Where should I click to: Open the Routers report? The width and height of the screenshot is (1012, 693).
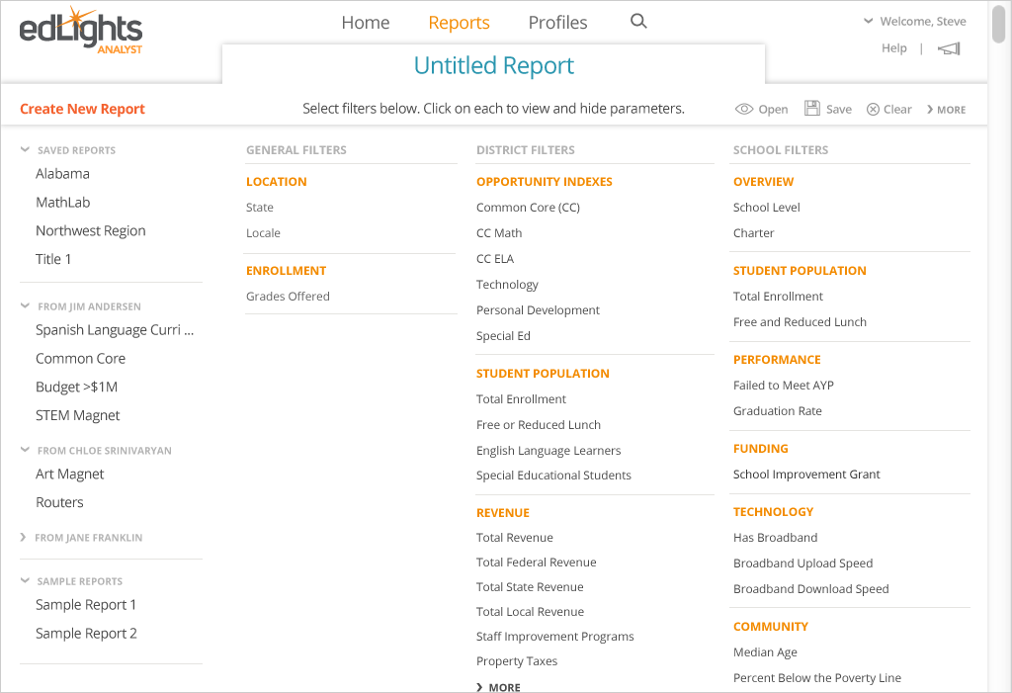[59, 502]
